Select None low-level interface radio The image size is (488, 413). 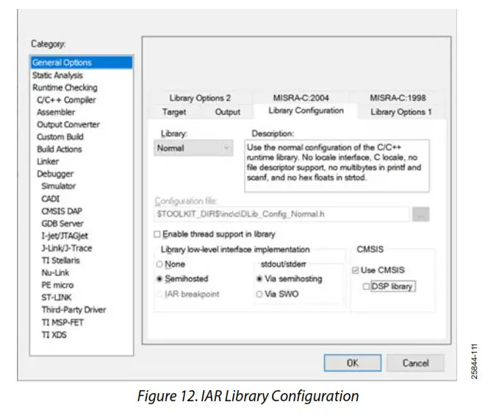point(159,264)
